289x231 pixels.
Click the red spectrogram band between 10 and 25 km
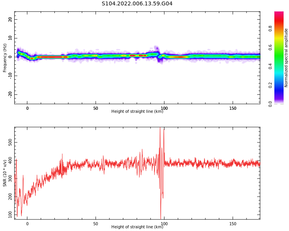tap(51, 57)
